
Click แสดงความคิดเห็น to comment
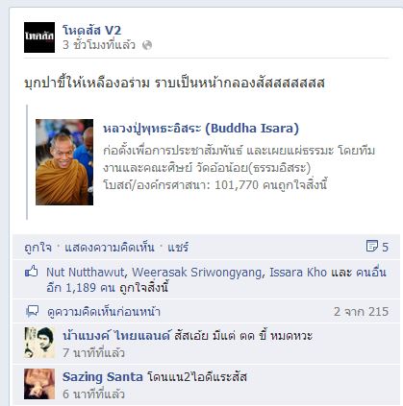click(110, 248)
